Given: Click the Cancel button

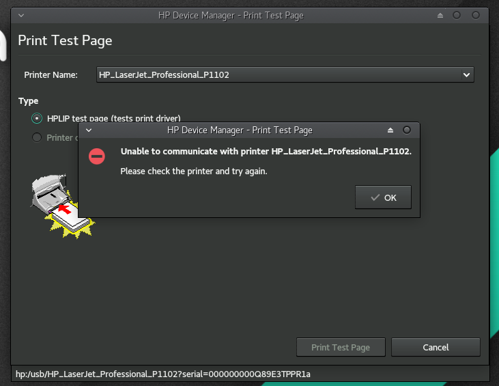Looking at the screenshot, I should 436,347.
